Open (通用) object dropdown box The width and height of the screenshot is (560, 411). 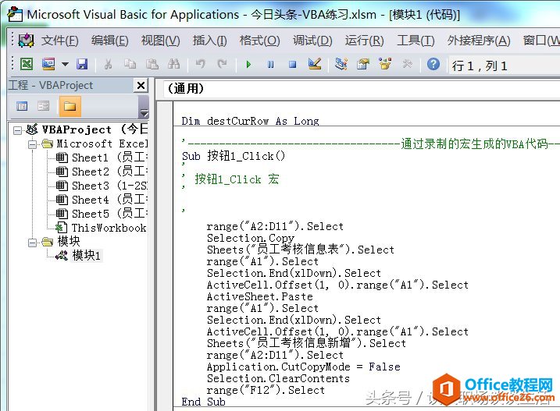[362, 88]
